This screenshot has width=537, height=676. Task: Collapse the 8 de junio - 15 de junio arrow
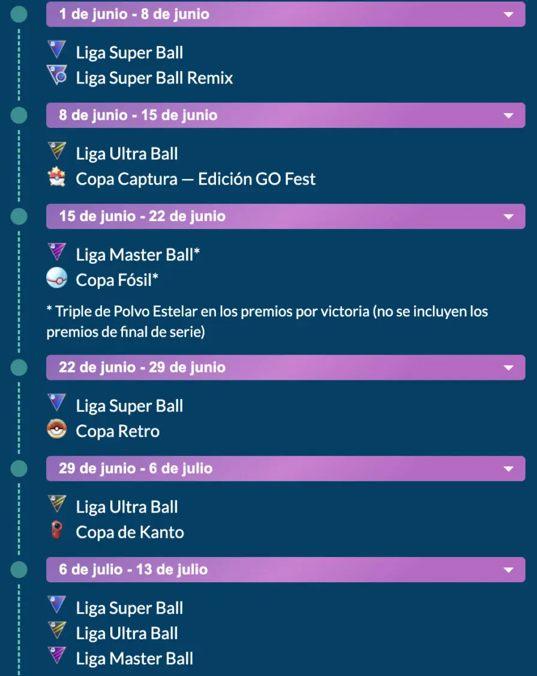509,115
